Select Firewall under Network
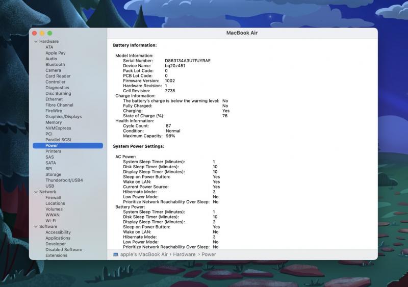 coord(53,197)
